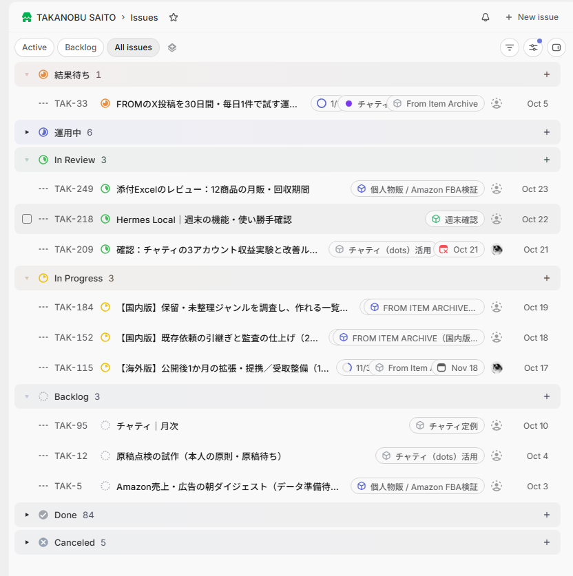Open issue Hermes Local｜週末の機能・使い勝手確認
This screenshot has height=576, width=573.
click(x=204, y=220)
